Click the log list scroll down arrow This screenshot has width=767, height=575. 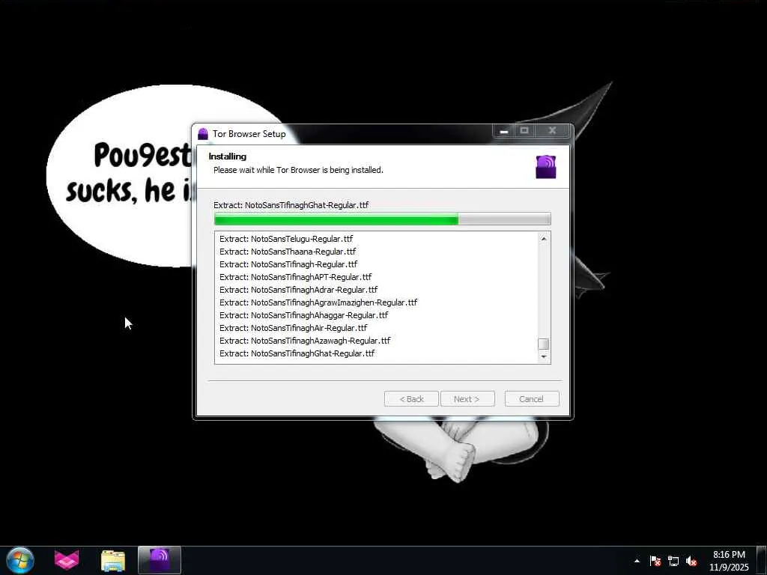[544, 357]
